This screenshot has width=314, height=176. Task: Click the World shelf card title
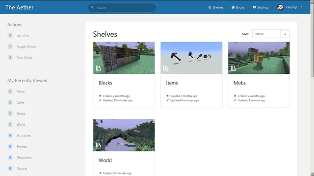(x=105, y=160)
